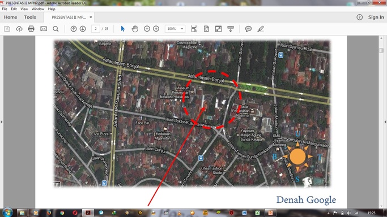Open the Edit menu
The width and height of the screenshot is (387, 217).
point(14,9)
